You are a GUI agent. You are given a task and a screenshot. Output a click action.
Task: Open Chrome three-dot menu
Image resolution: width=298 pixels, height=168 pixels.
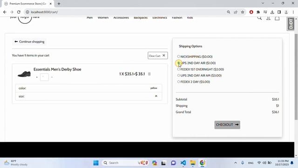pyautogui.click(x=293, y=12)
